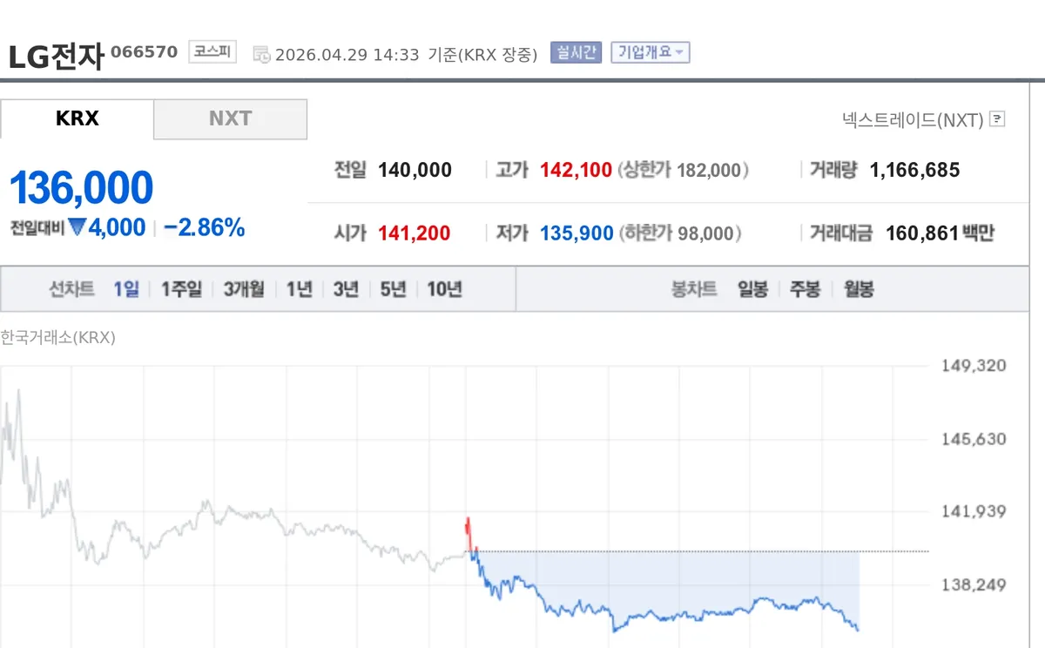Show the 10년 line chart
This screenshot has width=1045, height=648.
(444, 290)
